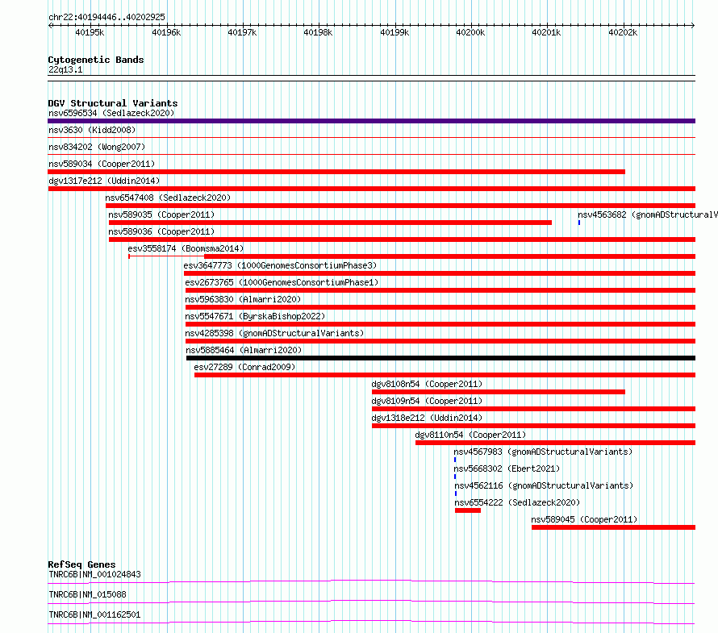Click esv27289 (Conrad2009) label
Screen dimensions: 718x633
244,367
